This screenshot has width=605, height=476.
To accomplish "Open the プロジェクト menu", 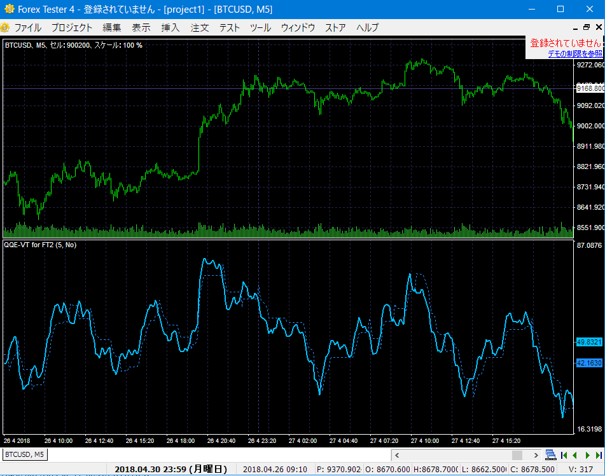I will (x=72, y=28).
